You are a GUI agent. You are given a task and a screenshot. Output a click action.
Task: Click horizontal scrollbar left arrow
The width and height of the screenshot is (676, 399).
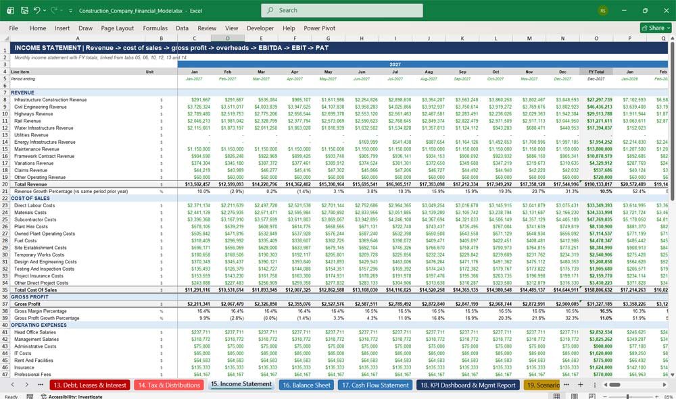pos(605,385)
